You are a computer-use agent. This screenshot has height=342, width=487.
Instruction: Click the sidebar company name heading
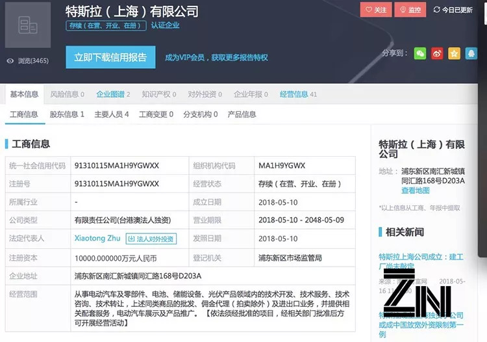click(x=421, y=149)
